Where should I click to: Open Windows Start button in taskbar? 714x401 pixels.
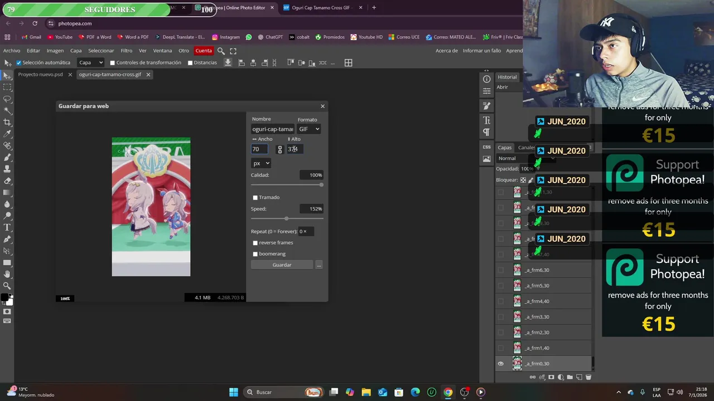[234, 392]
